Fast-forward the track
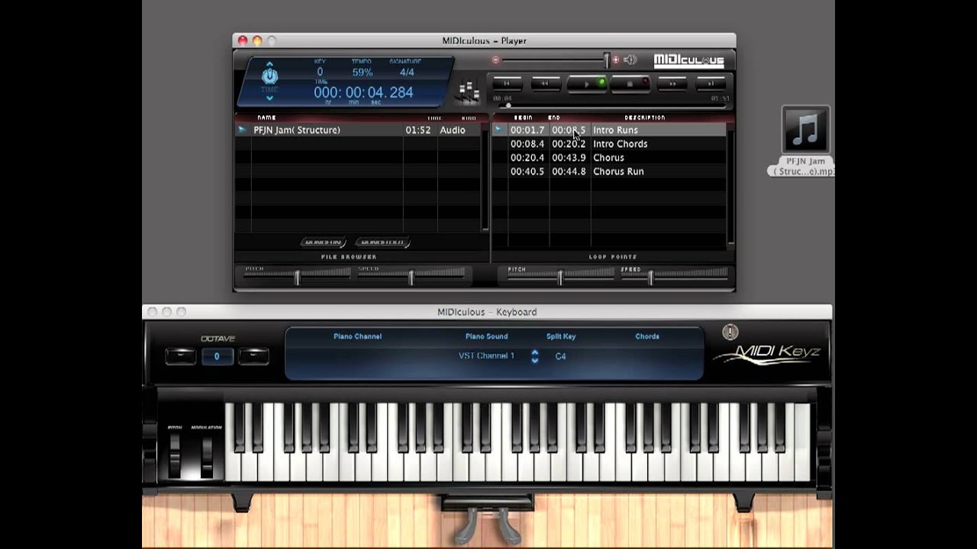This screenshot has height=549, width=977. point(672,83)
